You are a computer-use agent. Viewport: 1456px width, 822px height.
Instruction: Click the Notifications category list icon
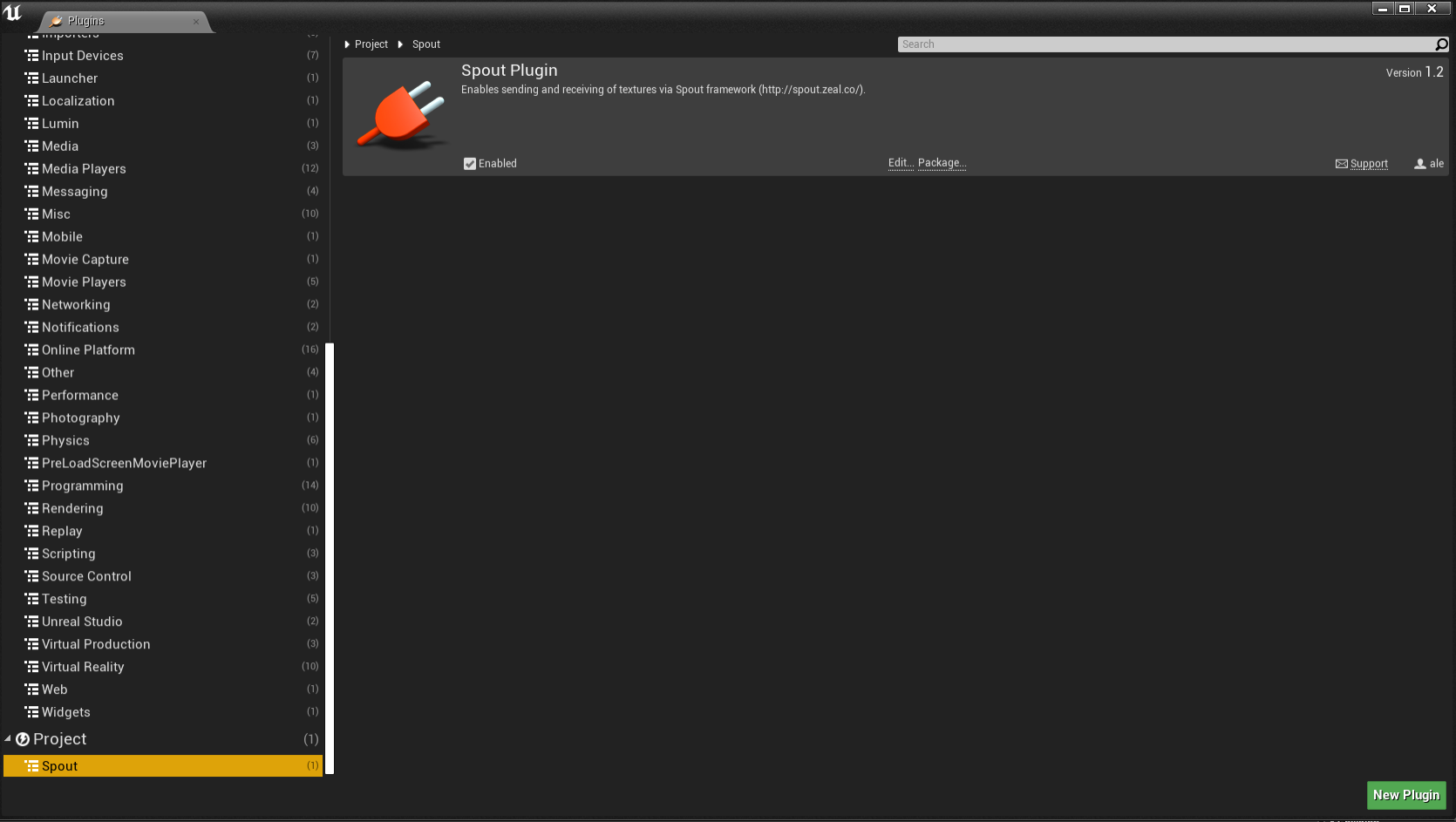coord(31,327)
